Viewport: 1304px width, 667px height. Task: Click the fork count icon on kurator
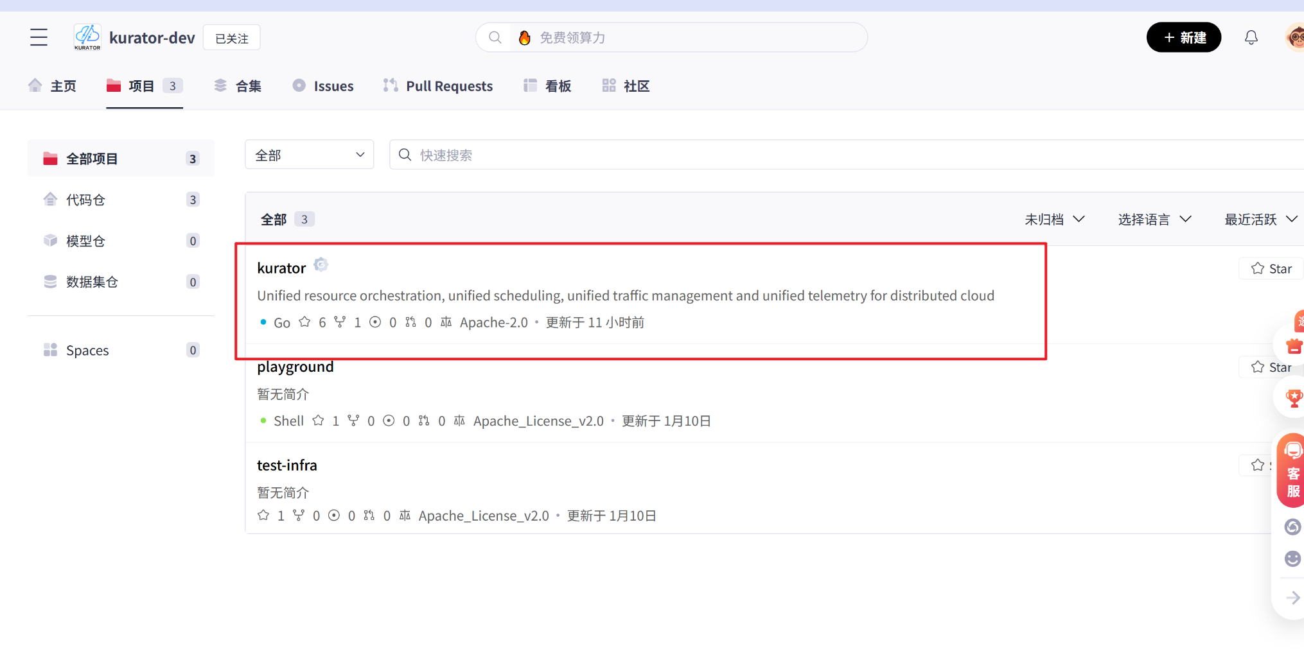(x=340, y=322)
